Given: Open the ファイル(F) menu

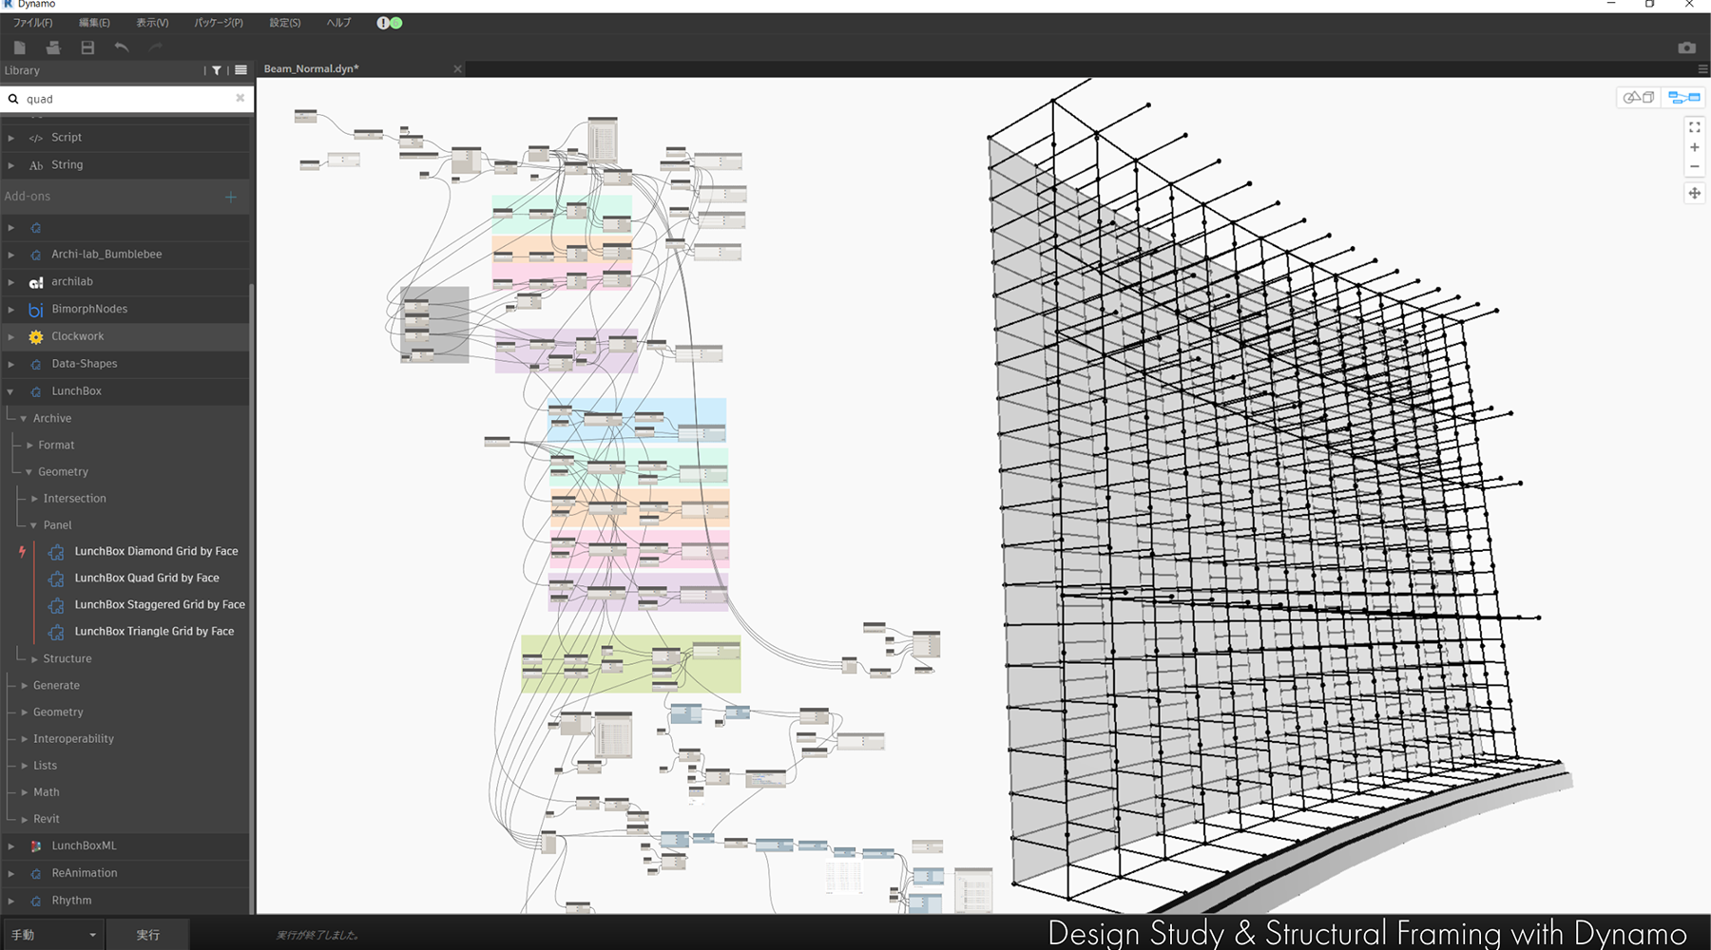Looking at the screenshot, I should tap(32, 23).
